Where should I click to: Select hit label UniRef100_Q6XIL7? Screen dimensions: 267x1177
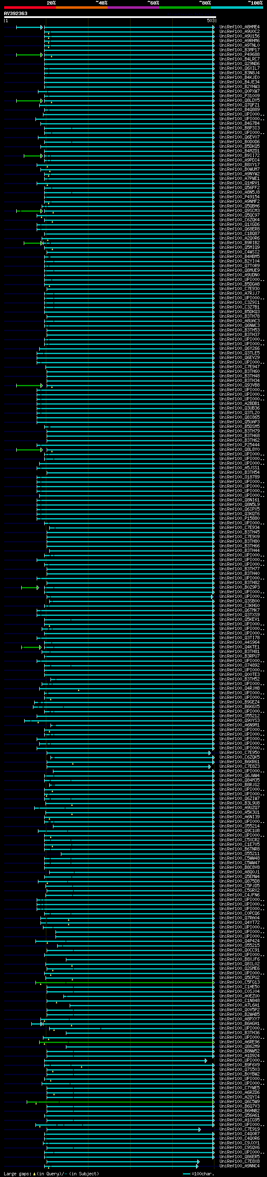pyautogui.click(x=239, y=68)
